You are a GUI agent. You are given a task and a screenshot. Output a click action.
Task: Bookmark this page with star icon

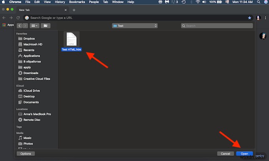tap(250, 18)
